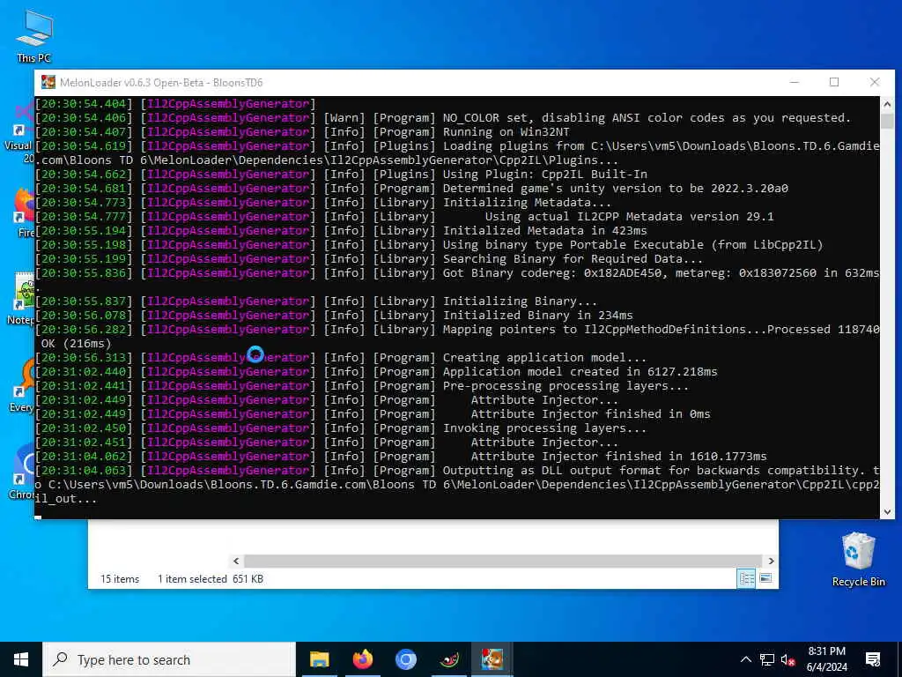902x677 pixels.
Task: Click the Everything desktop shortcut
Action: pos(23,384)
